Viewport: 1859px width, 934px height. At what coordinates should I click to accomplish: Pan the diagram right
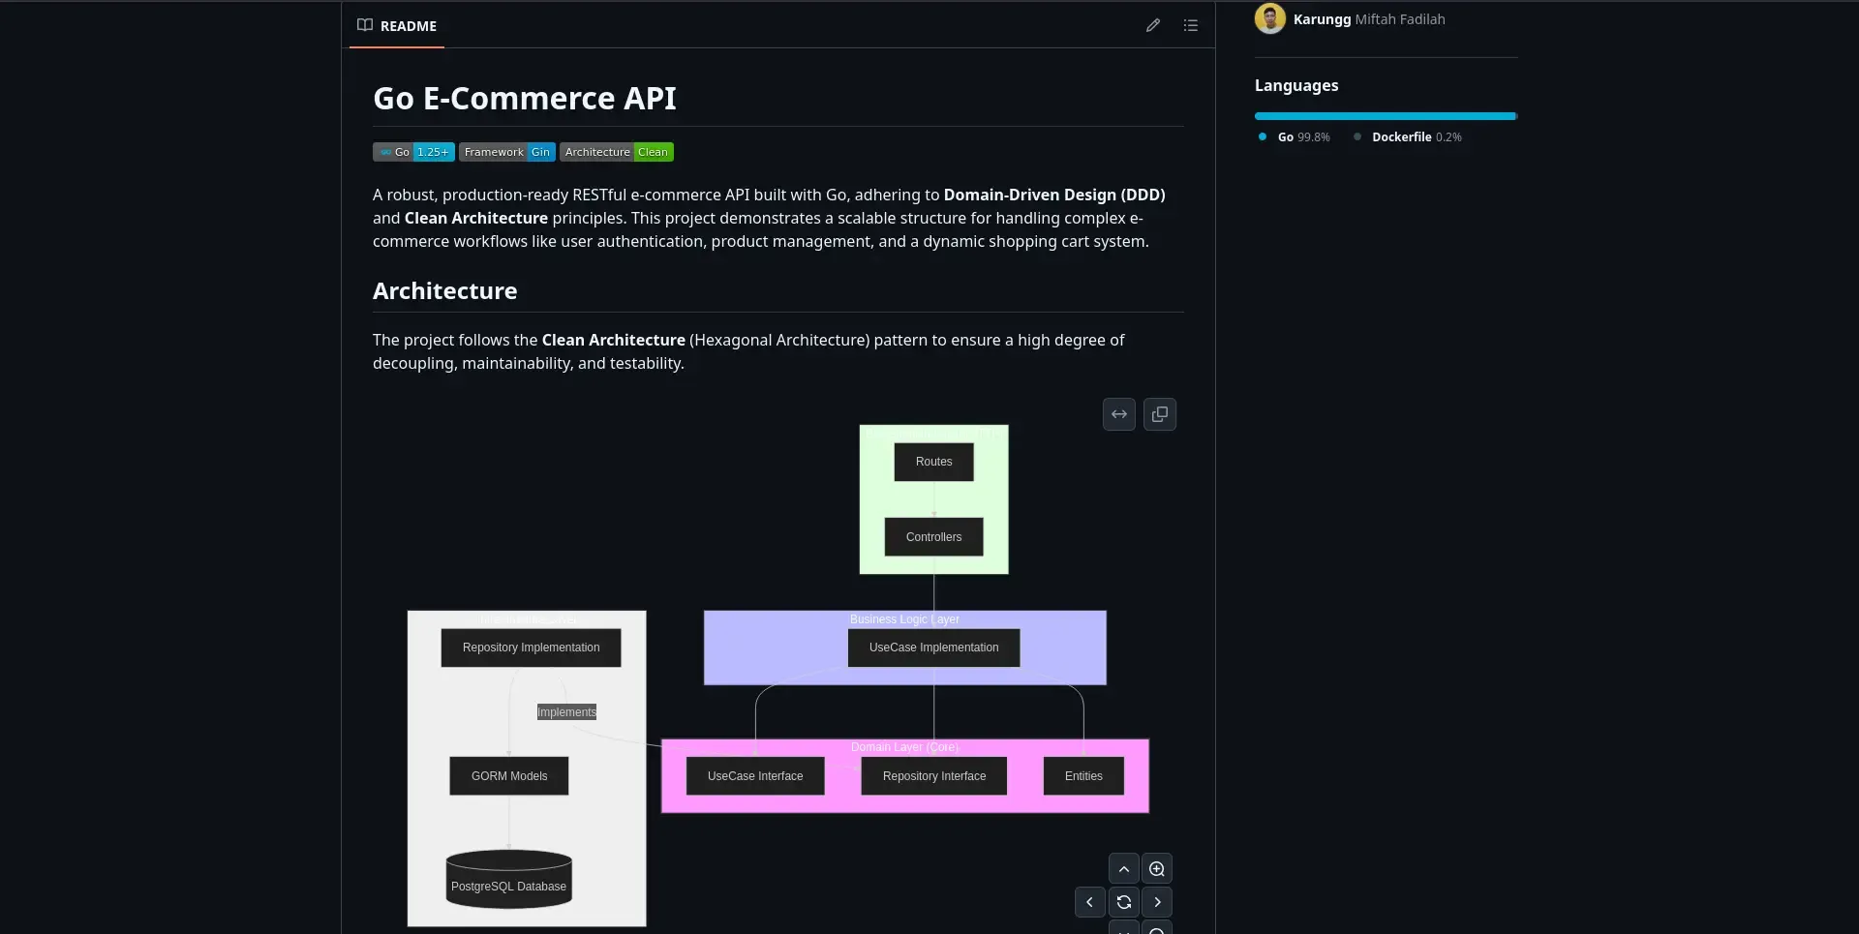tap(1157, 902)
